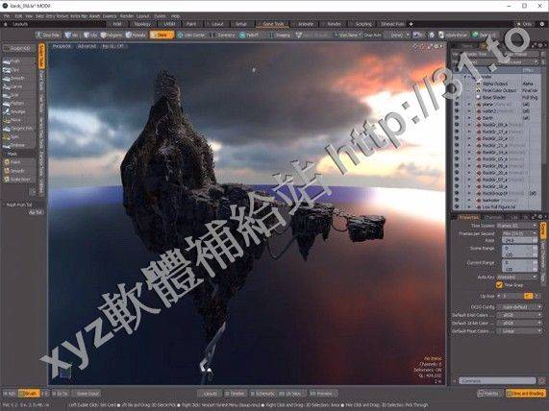This screenshot has width=549, height=411.
Task: Select the Alpha Output row
Action: coord(497,84)
